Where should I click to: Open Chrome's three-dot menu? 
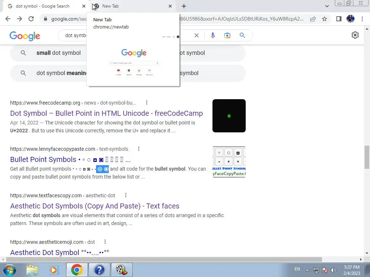coord(362,19)
